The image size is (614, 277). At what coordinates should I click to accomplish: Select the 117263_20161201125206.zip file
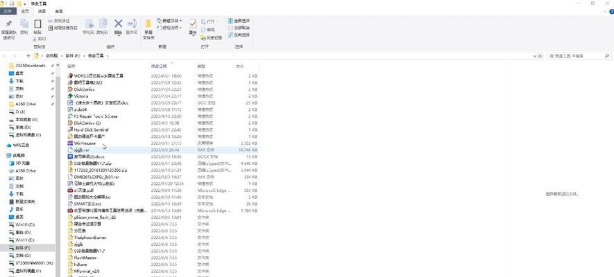[162, 170]
